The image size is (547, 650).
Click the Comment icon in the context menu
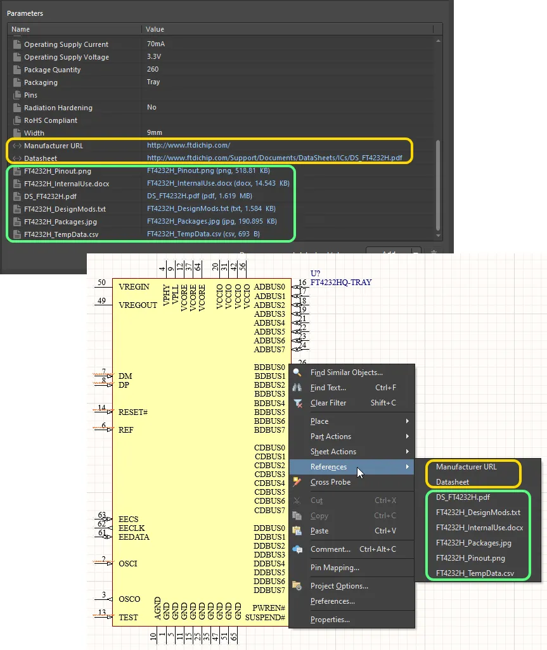(x=297, y=549)
